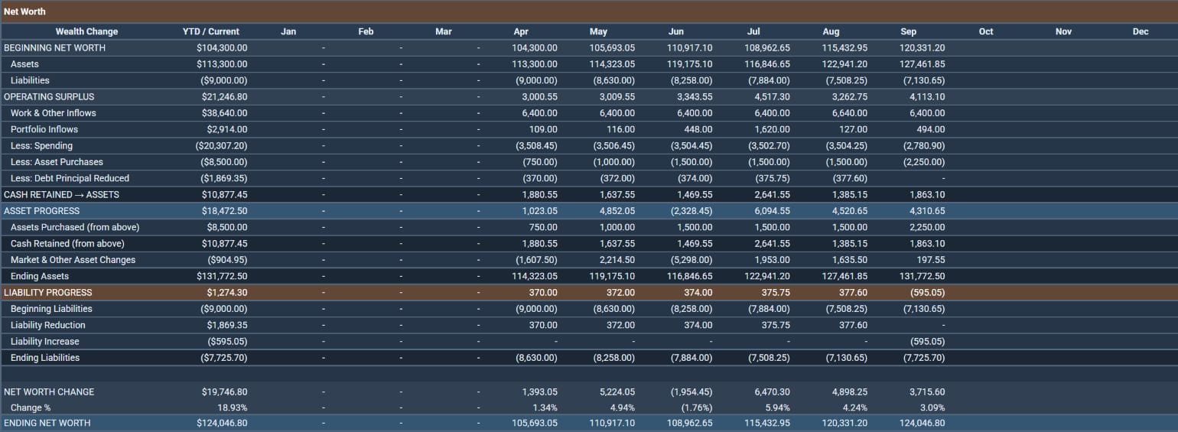Click Sep liability increase (595.05) cell
The width and height of the screenshot is (1178, 432).
(x=924, y=342)
